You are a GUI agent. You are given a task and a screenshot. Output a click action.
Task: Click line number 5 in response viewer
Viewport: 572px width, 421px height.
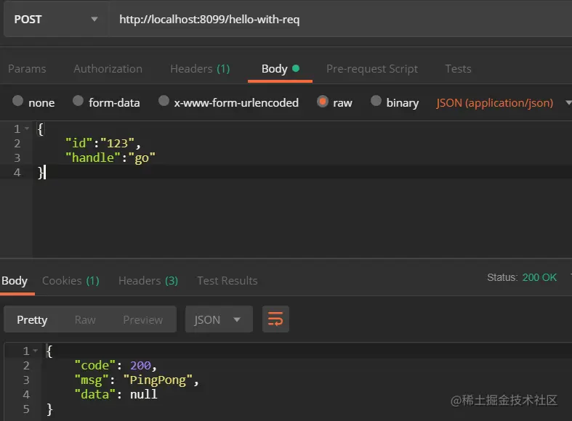(x=26, y=409)
